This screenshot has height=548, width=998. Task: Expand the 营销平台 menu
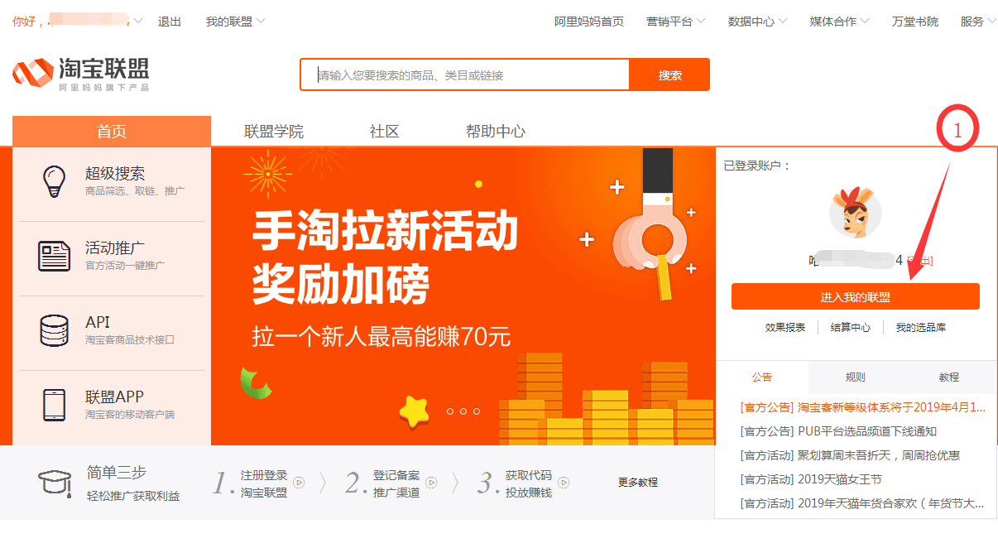coord(675,22)
